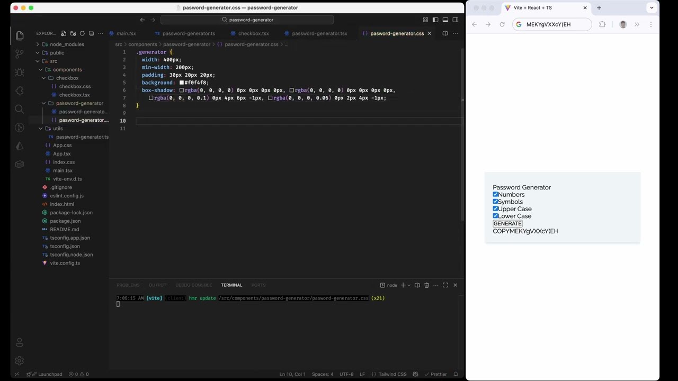Viewport: 678px width, 381px height.
Task: Go forward using editor navigation arrow
Action: (153, 20)
